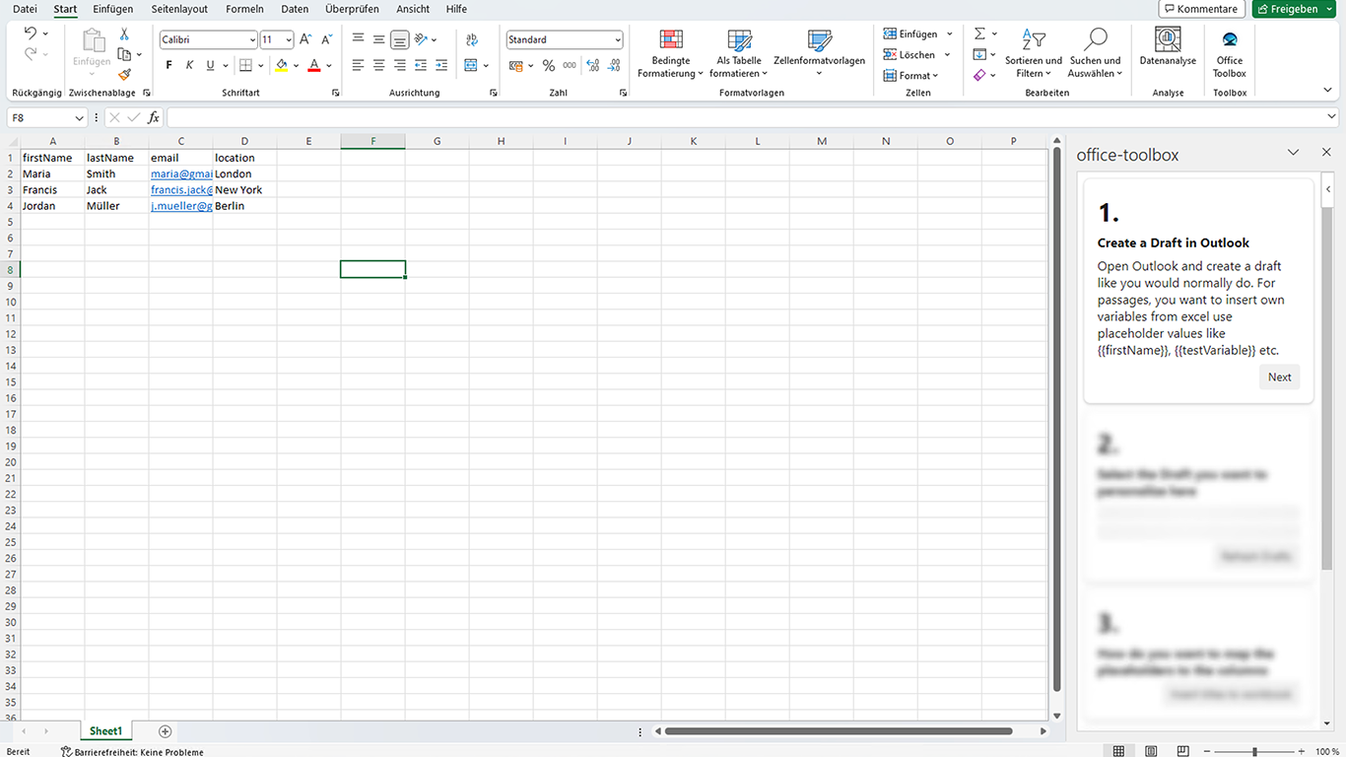Switch to the Formeln ribbon tab
Screen dimensions: 1346x757
click(x=244, y=9)
